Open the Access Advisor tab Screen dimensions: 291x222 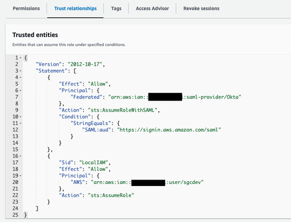[x=152, y=9]
